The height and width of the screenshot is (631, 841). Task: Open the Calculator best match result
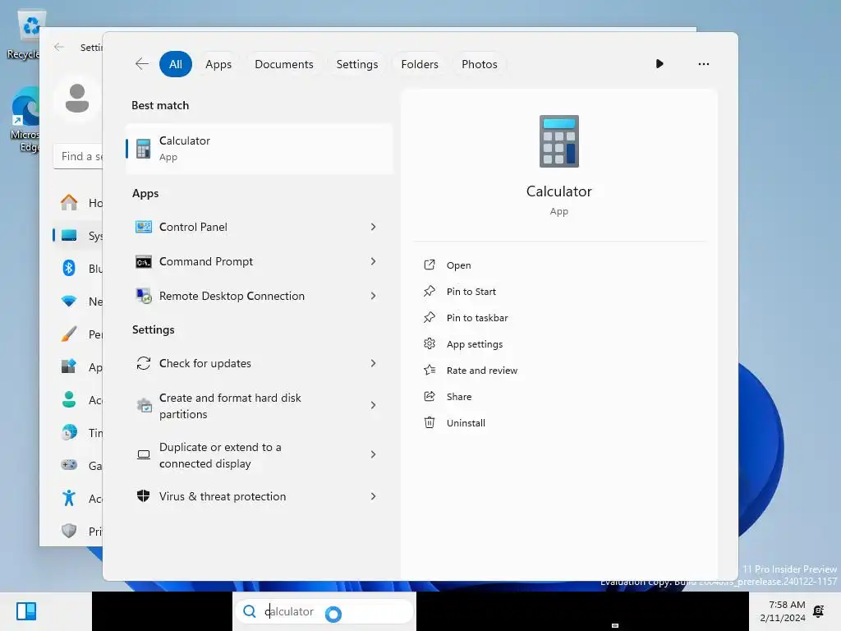tap(259, 149)
